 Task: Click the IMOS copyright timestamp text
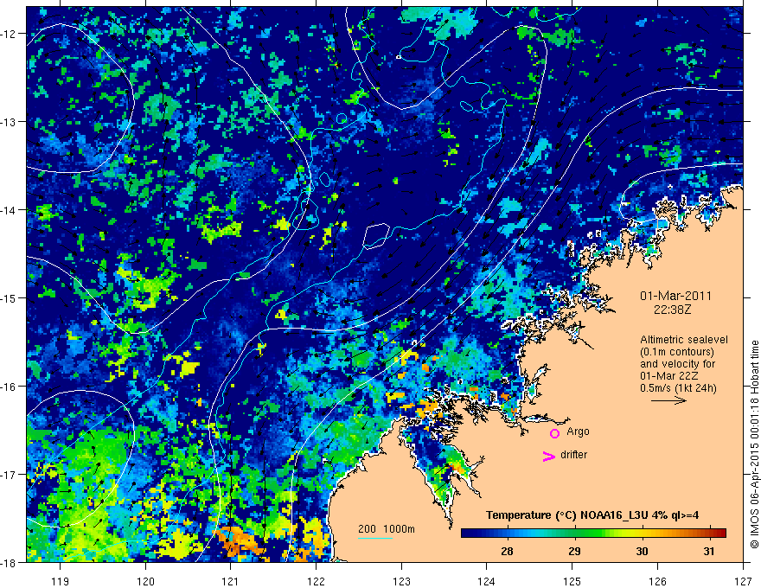tap(754, 444)
